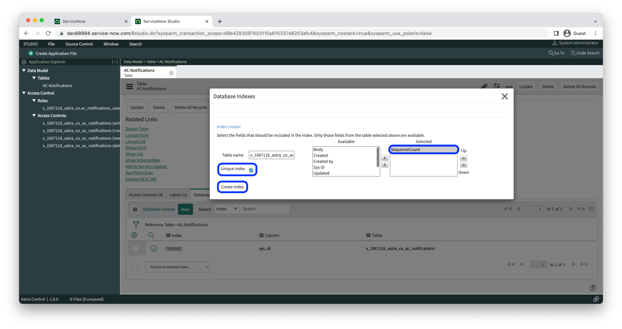622x329 pixels.
Task: Move field back with left arrow
Action: tap(385, 165)
